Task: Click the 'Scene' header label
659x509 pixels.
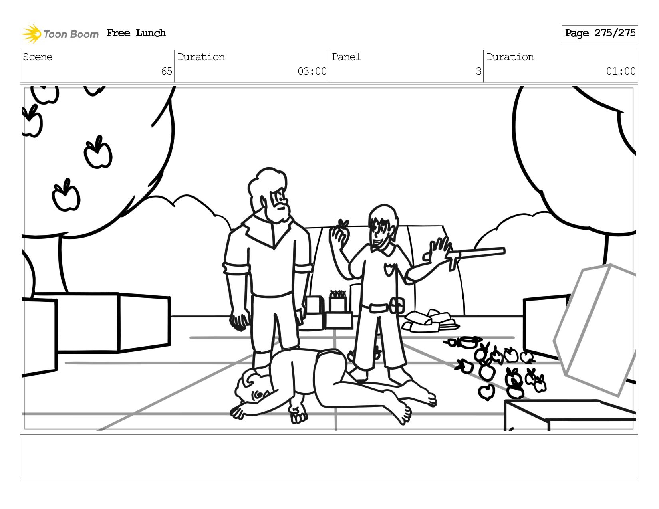Action: [x=38, y=57]
